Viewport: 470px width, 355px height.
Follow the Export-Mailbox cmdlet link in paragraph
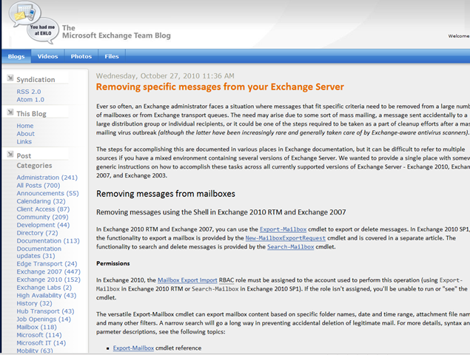coord(283,229)
